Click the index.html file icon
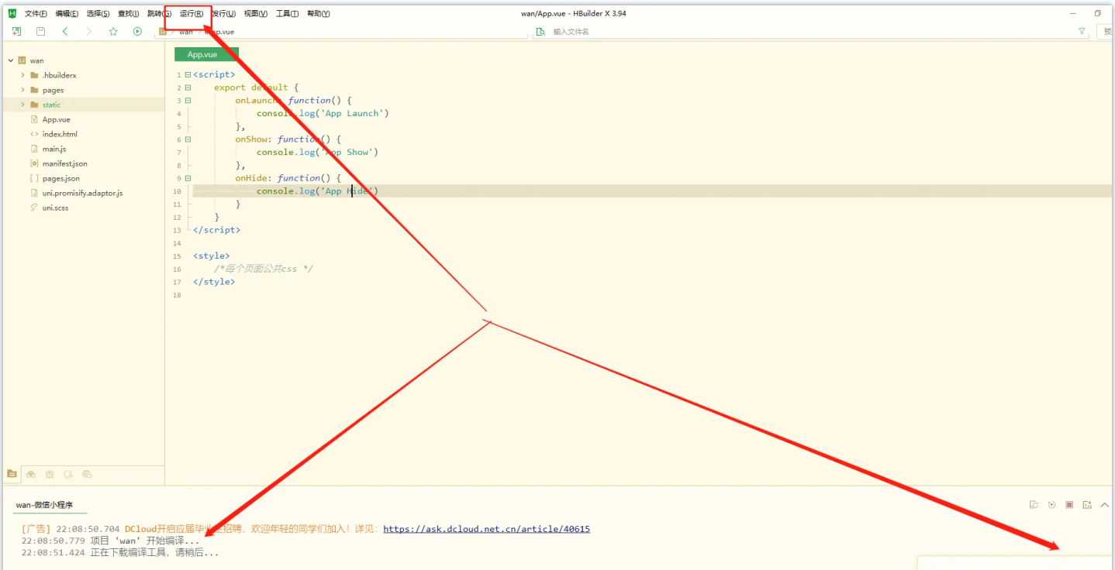This screenshot has width=1115, height=570. (34, 134)
